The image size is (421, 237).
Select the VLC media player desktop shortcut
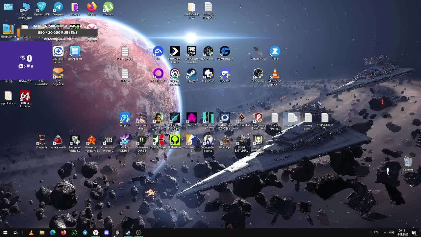(275, 77)
